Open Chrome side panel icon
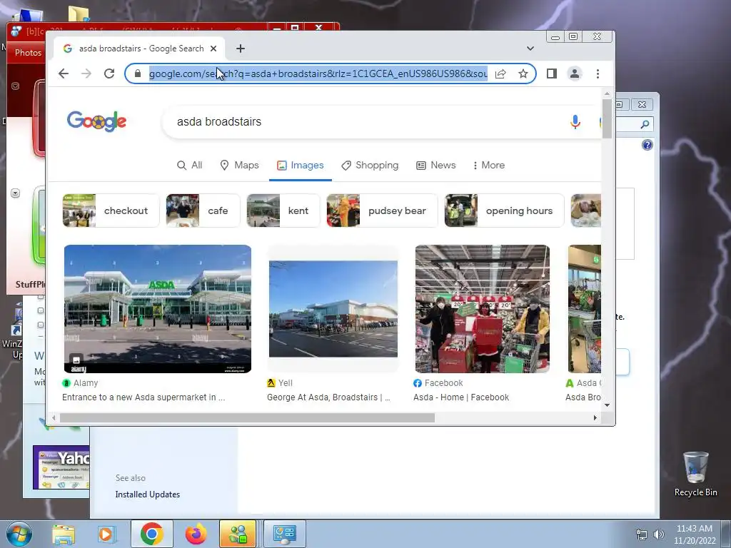The height and width of the screenshot is (548, 731). pos(552,73)
